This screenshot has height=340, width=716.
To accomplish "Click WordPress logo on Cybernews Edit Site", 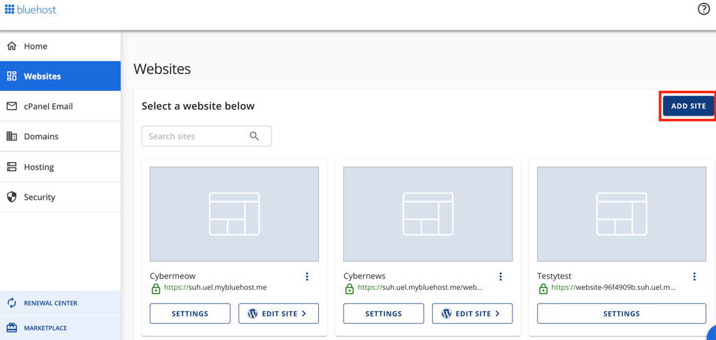I will click(447, 313).
